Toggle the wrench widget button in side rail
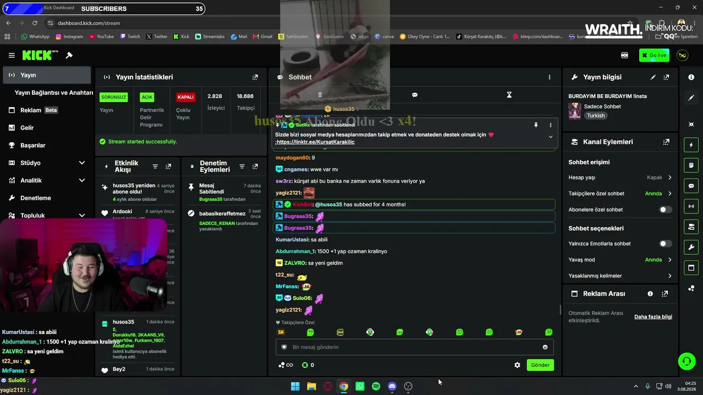703x395 pixels. coord(691,247)
